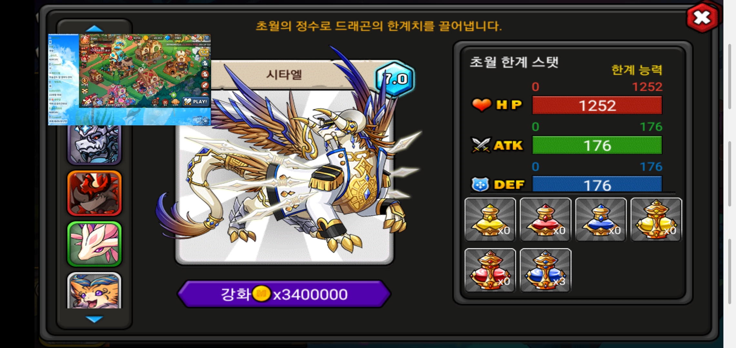The image size is (736, 348).
Task: Select the large blue essence potion x3
Action: pyautogui.click(x=546, y=270)
